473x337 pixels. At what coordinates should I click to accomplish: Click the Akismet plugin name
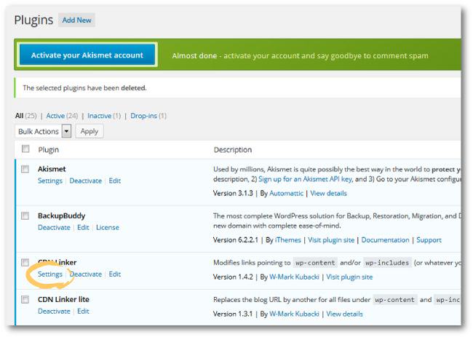(x=52, y=169)
